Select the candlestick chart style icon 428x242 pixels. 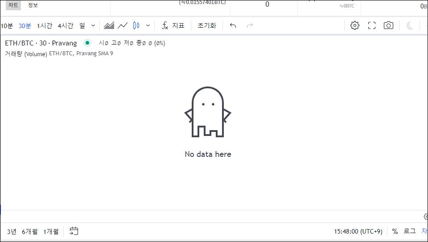[136, 25]
